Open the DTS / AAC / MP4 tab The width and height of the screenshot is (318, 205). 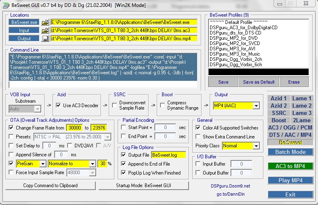point(290,135)
